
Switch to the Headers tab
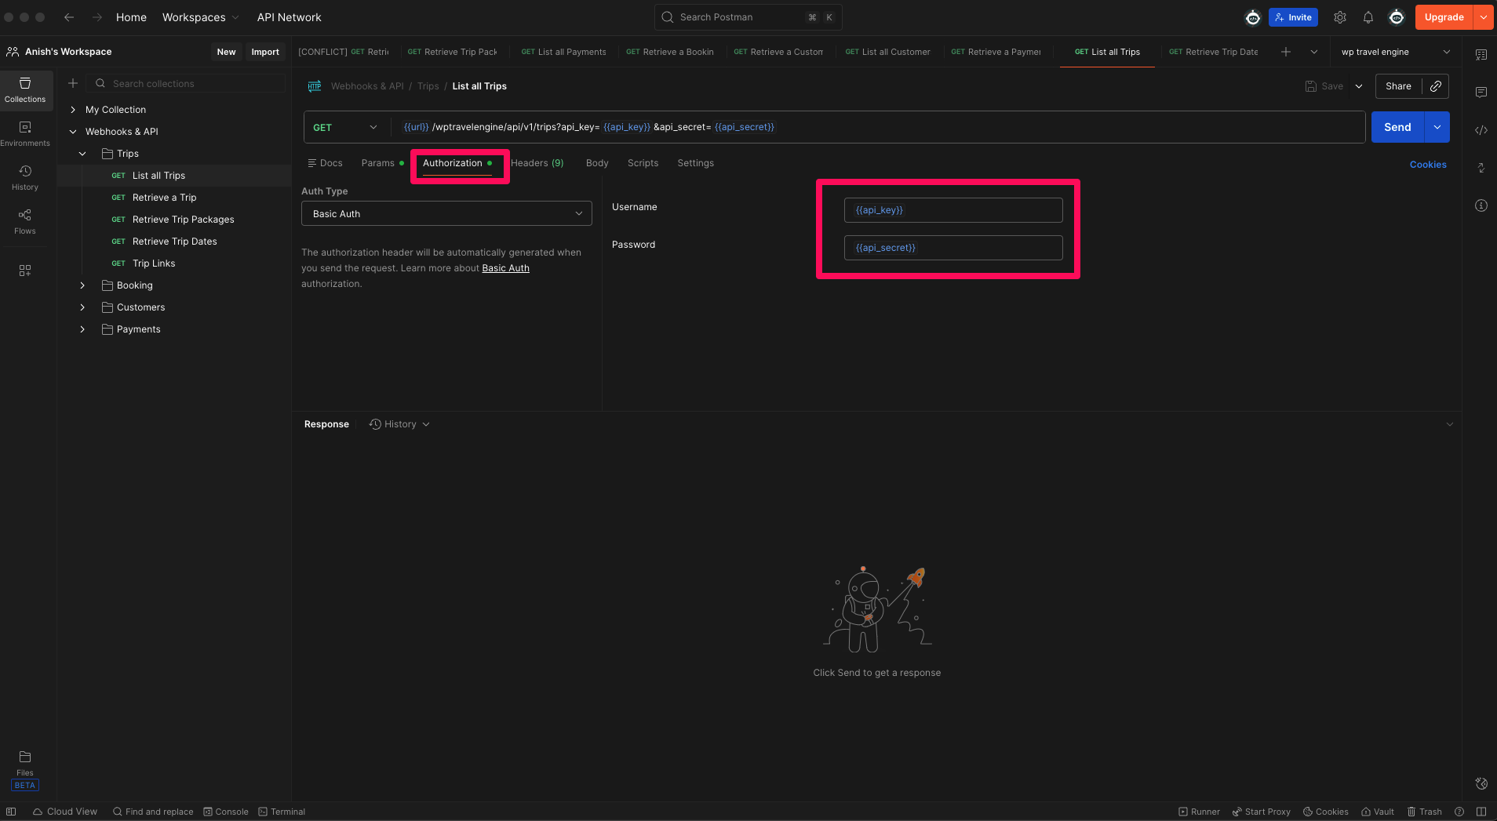coord(537,163)
